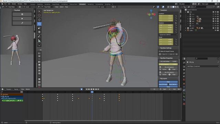
Task: Toggle eye visibility for cs_grp collection
Action: coord(216,28)
